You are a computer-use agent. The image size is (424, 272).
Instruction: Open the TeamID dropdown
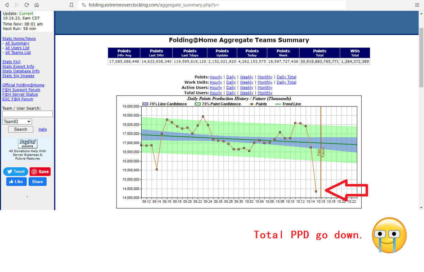(17, 122)
